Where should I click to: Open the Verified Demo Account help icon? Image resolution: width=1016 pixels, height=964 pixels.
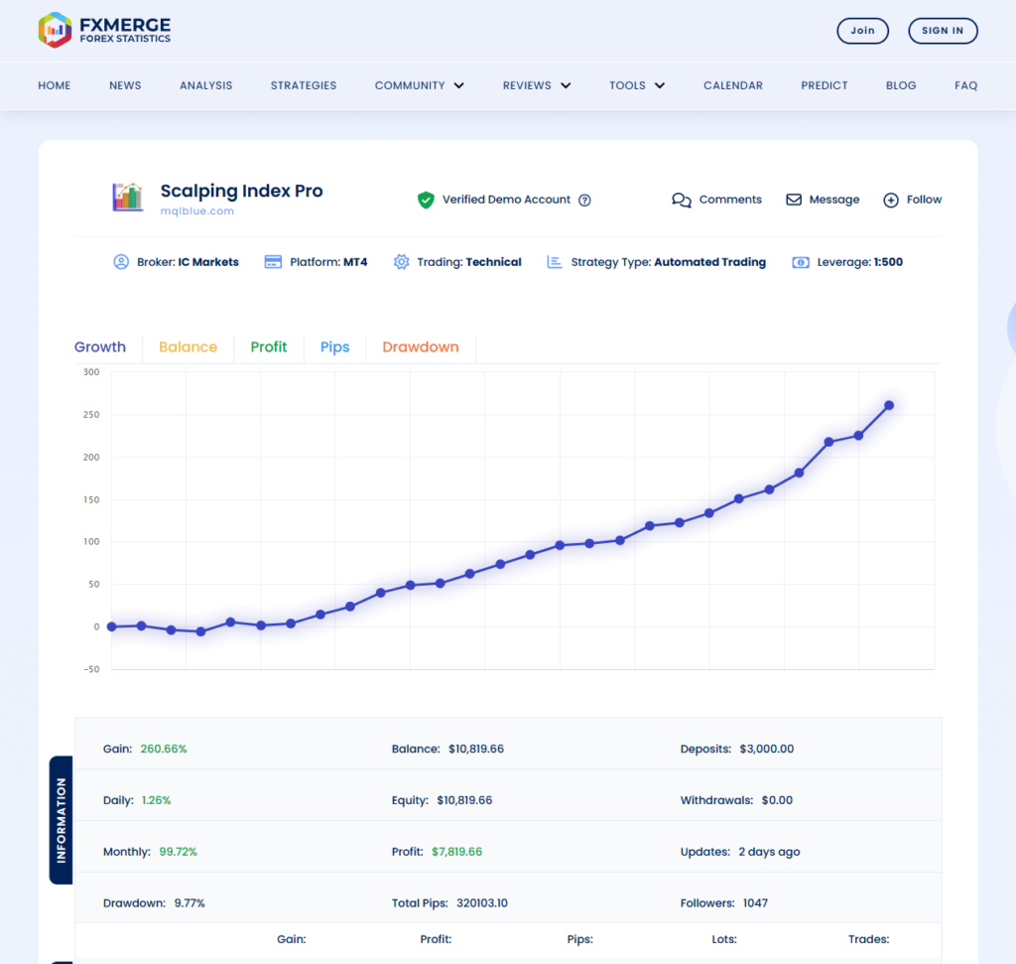coord(584,201)
